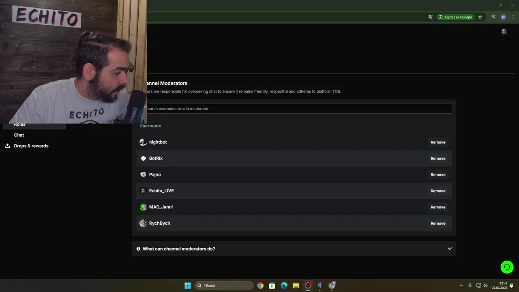The image size is (519, 292).
Task: Click the BotRix username text
Action: click(x=156, y=158)
